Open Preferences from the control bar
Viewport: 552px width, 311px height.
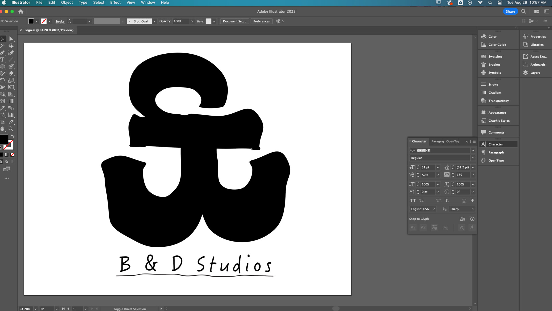tap(261, 21)
